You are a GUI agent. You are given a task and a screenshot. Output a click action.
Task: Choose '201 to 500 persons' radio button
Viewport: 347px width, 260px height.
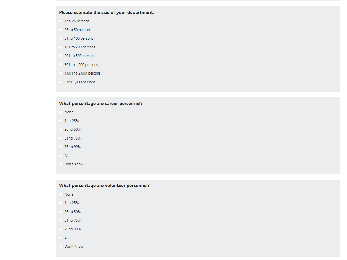pos(61,56)
